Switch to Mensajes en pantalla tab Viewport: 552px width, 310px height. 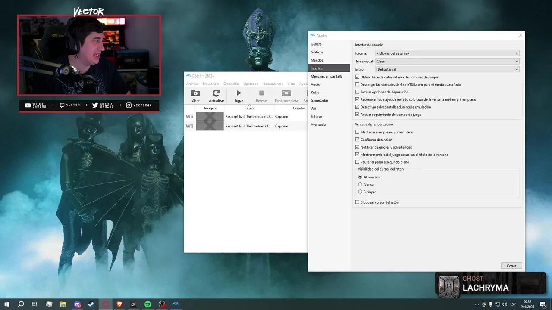329,76
